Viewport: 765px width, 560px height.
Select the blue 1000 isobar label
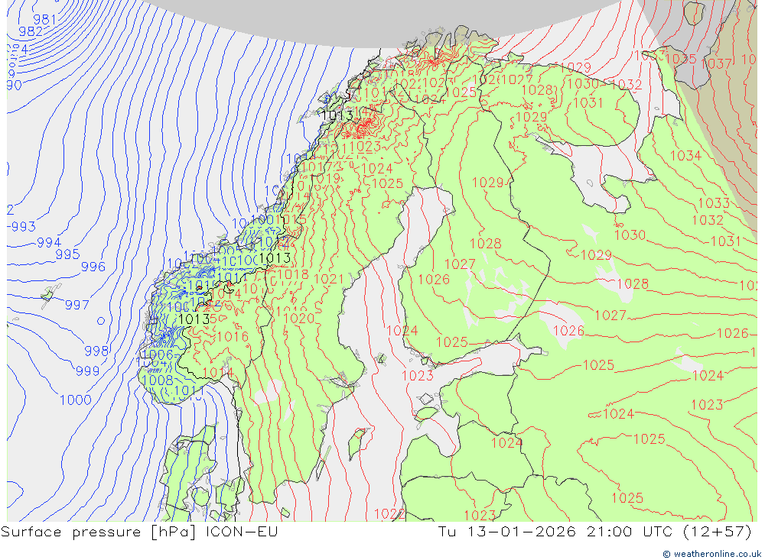tap(76, 400)
